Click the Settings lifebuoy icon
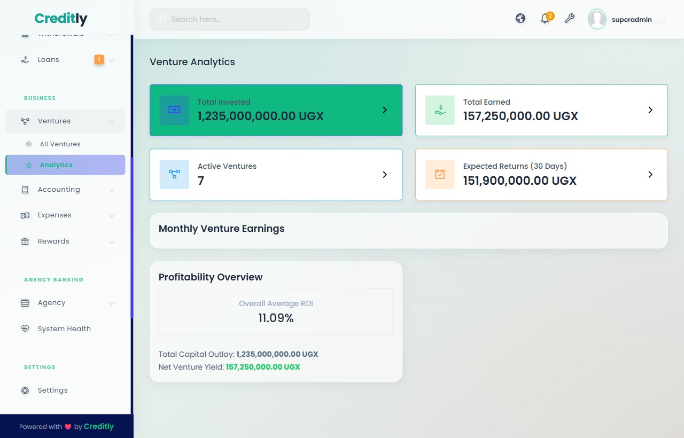This screenshot has width=684, height=438. click(25, 390)
